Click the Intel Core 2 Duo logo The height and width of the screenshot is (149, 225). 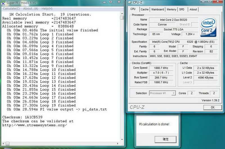208,27
